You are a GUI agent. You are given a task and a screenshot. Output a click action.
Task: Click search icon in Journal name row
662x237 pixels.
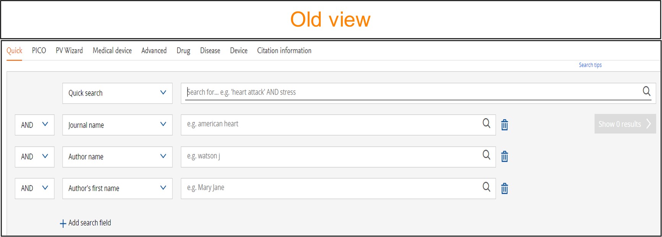coord(486,123)
